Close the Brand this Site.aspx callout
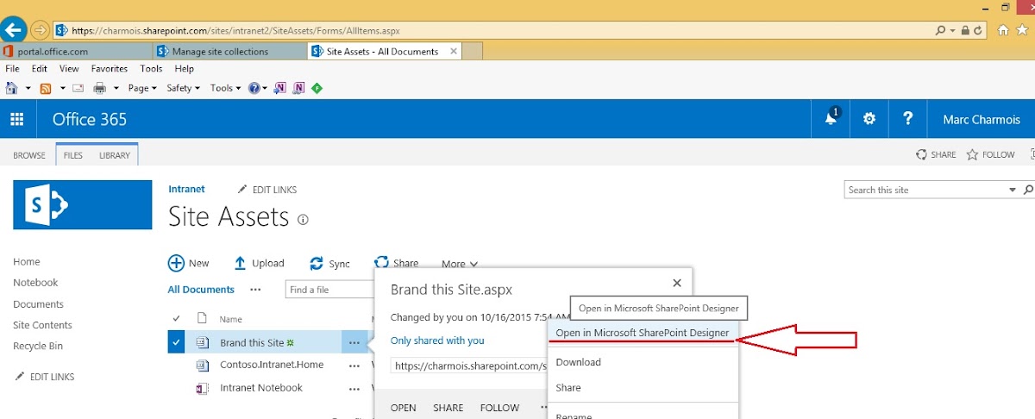 pyautogui.click(x=677, y=283)
